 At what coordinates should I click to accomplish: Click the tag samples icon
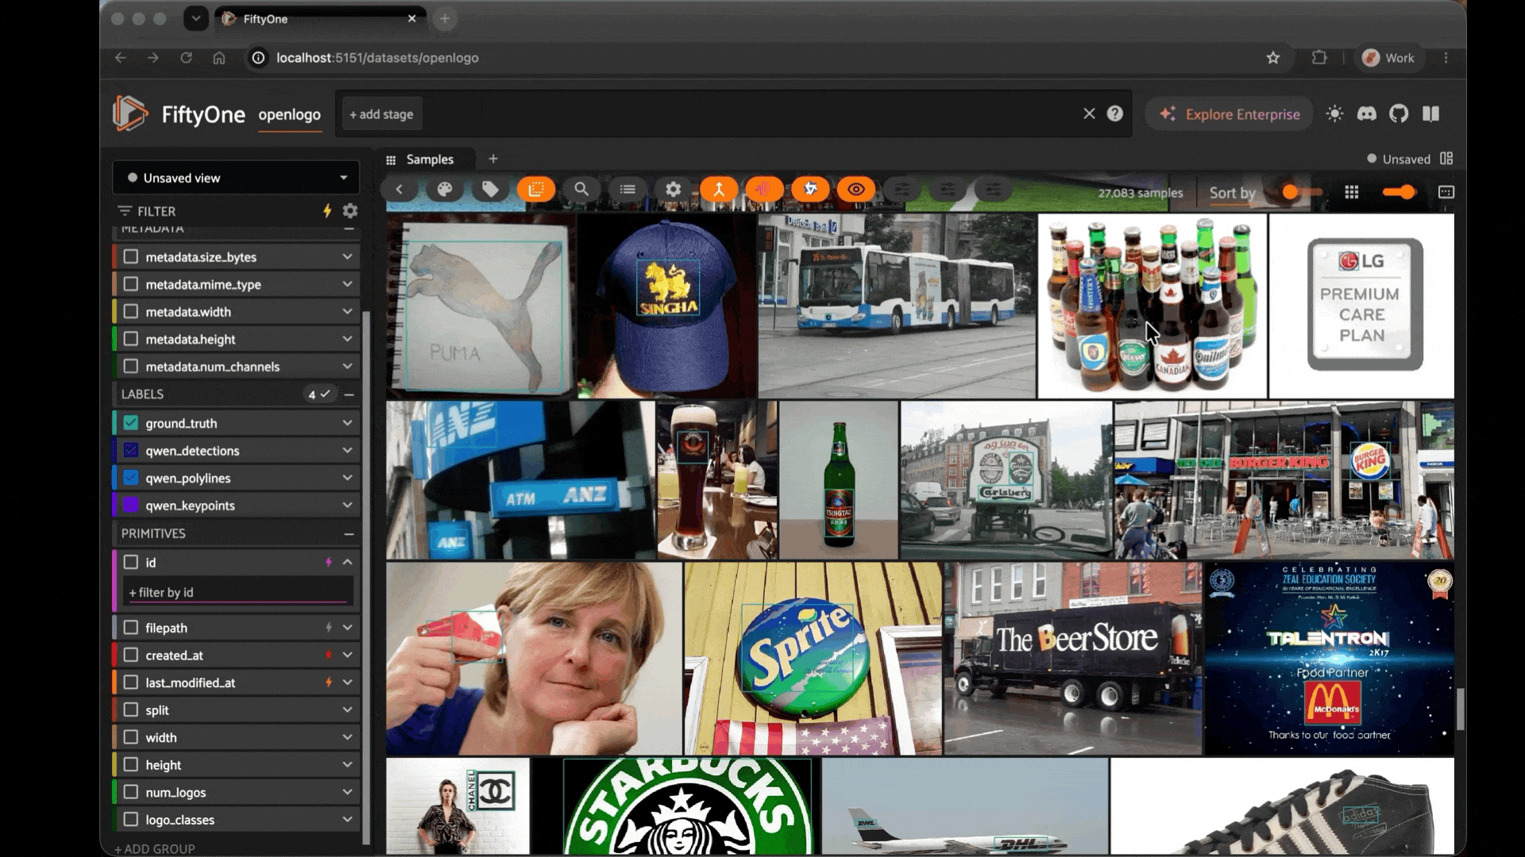pyautogui.click(x=490, y=190)
